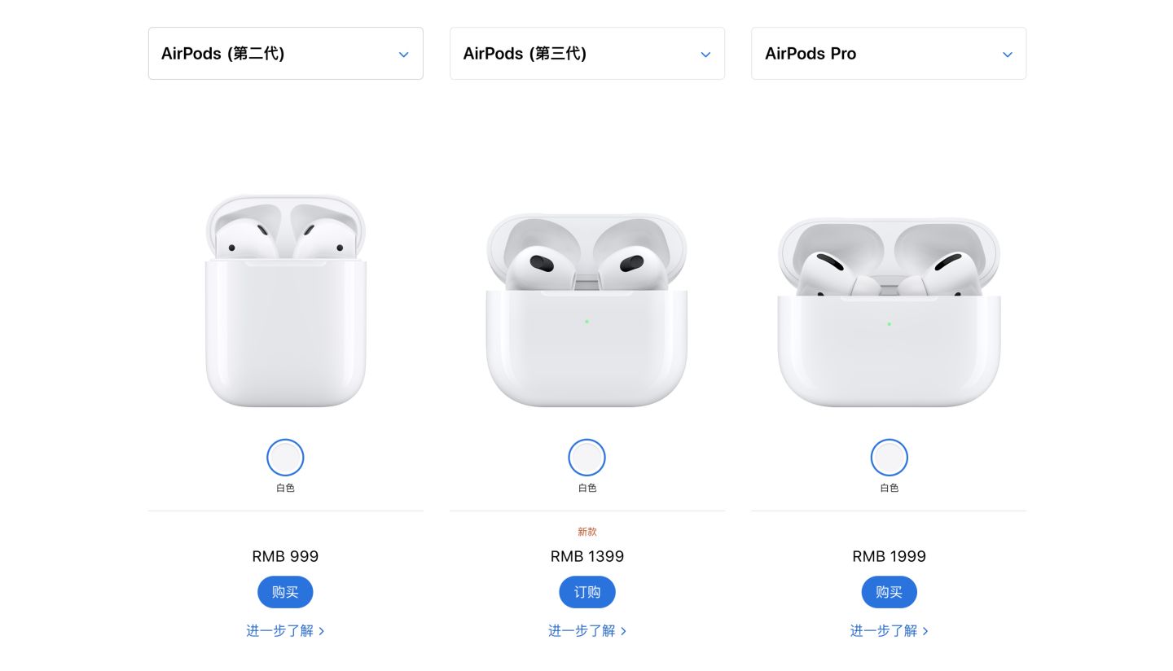Click the chevron on AirPods Pro dropdown
This screenshot has width=1173, height=671.
[1007, 55]
